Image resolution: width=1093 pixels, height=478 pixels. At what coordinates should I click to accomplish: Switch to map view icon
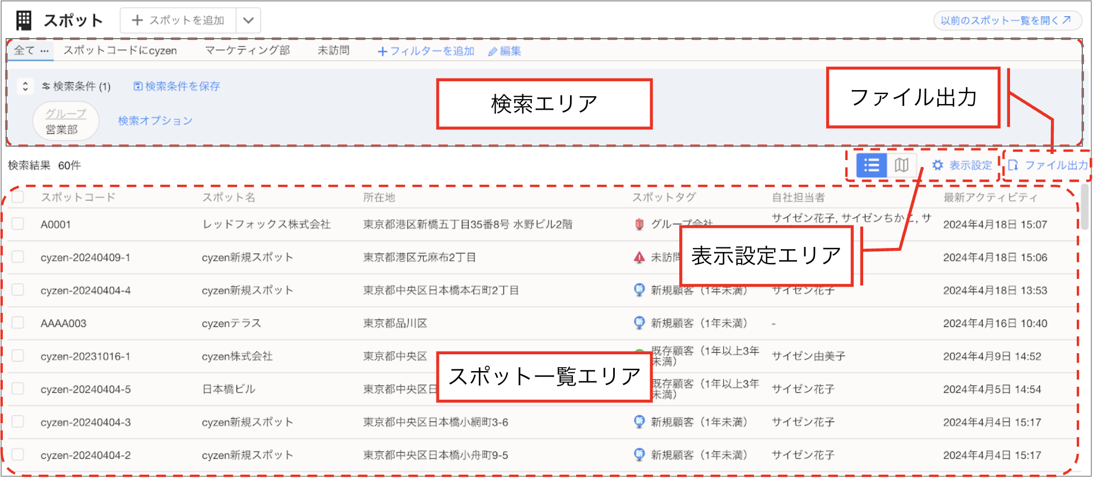tap(901, 165)
